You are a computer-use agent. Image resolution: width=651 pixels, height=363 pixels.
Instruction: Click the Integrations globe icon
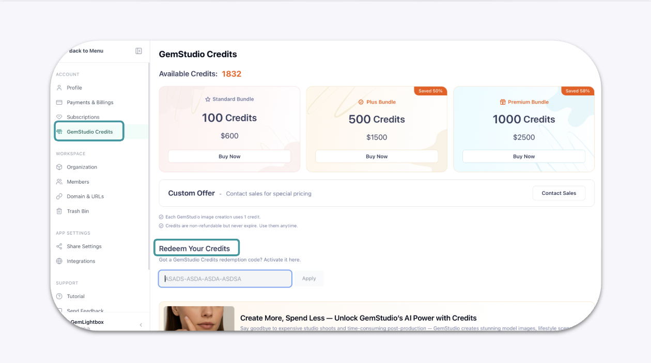point(59,261)
